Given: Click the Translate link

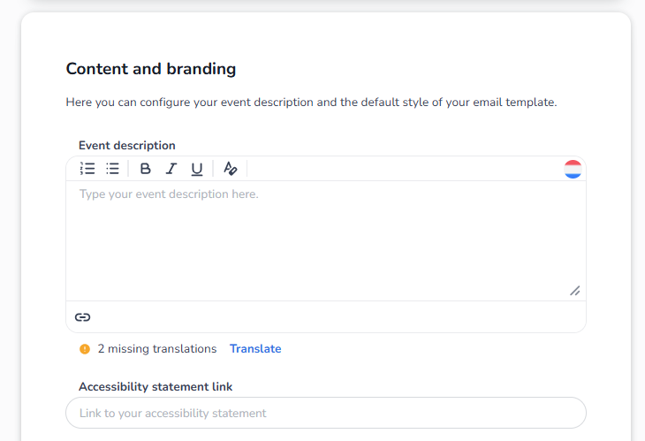Looking at the screenshot, I should (255, 349).
